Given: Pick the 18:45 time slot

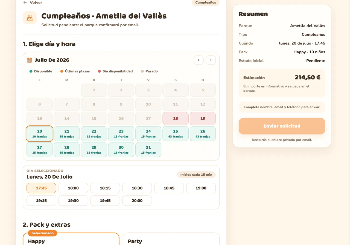Looking at the screenshot, I should coord(169,188).
